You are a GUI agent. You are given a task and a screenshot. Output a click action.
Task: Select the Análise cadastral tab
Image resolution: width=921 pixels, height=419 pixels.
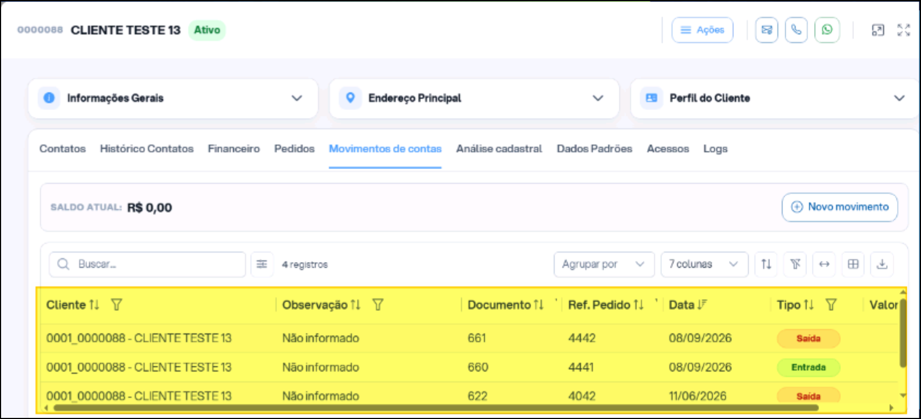tap(499, 148)
